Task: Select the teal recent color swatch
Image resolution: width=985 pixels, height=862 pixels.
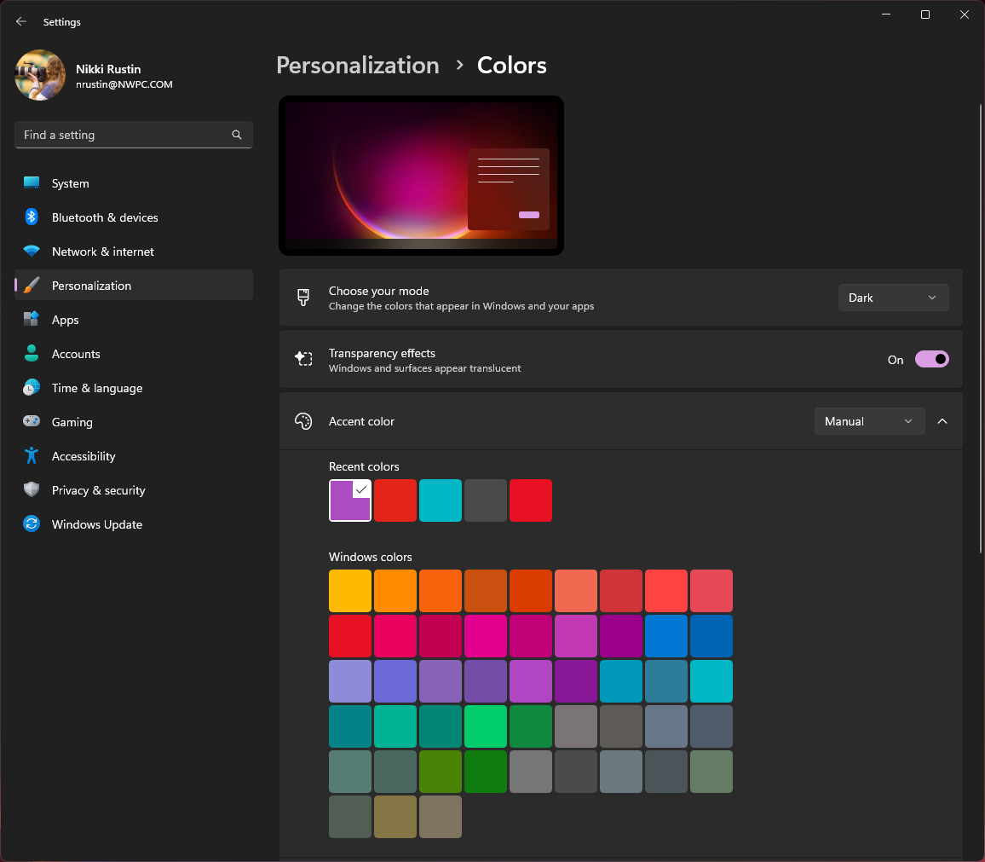Action: click(x=441, y=500)
